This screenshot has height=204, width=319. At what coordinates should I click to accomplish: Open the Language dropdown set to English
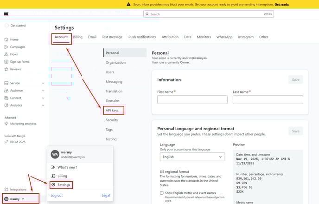point(192,157)
